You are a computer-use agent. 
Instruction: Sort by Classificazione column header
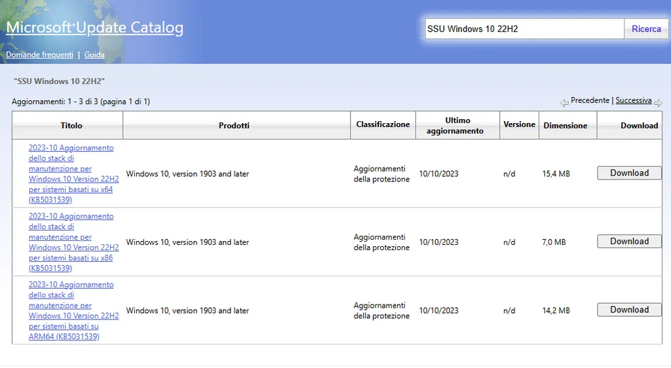click(x=383, y=124)
